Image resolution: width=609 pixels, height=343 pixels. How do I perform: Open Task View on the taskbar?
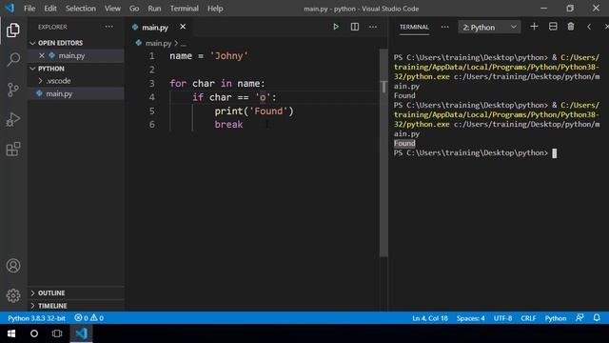pos(57,333)
